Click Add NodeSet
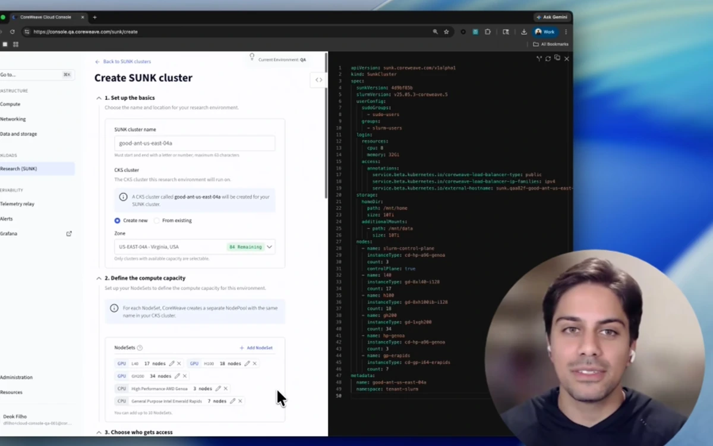Screen dimensions: 713x446 (x=256, y=347)
